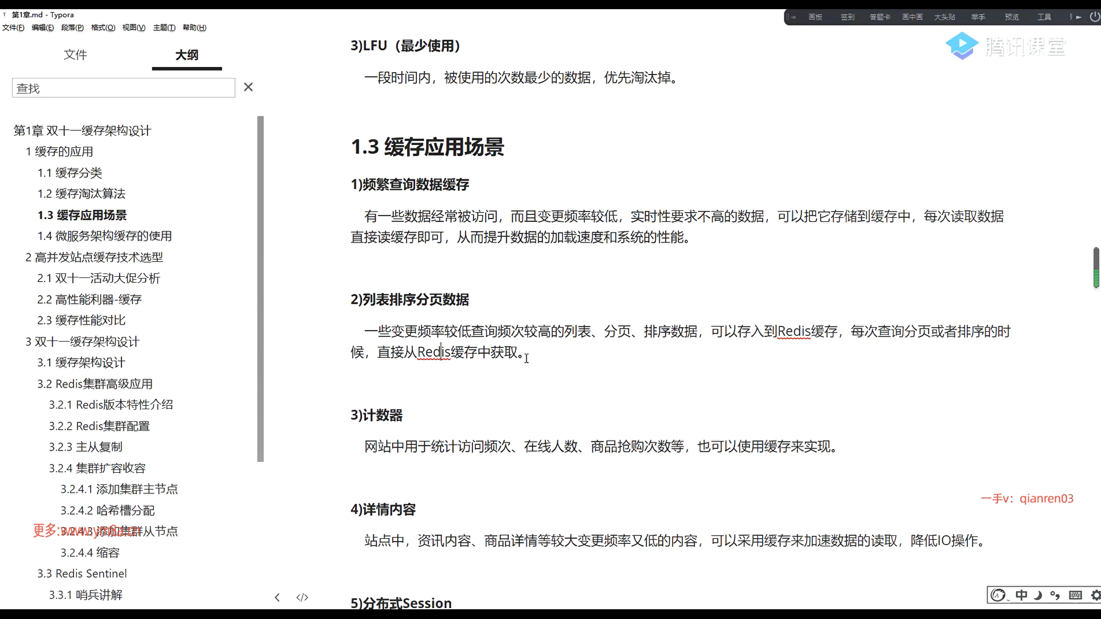Open soft keyboard from IME bar

pyautogui.click(x=1075, y=596)
